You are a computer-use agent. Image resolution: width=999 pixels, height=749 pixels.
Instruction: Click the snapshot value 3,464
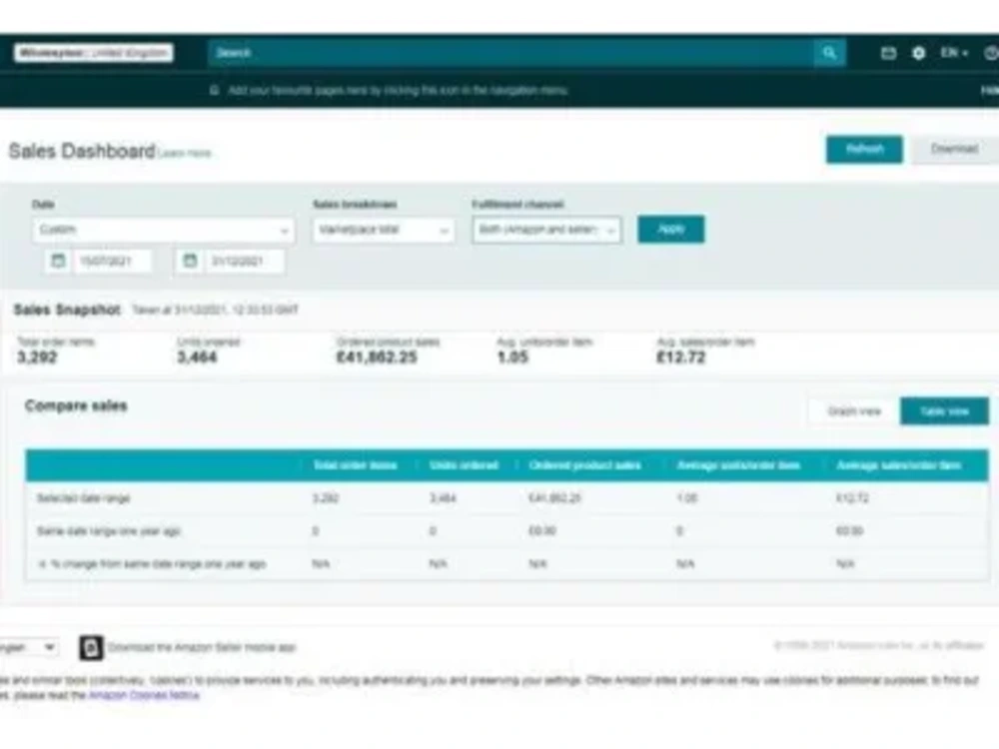197,358
